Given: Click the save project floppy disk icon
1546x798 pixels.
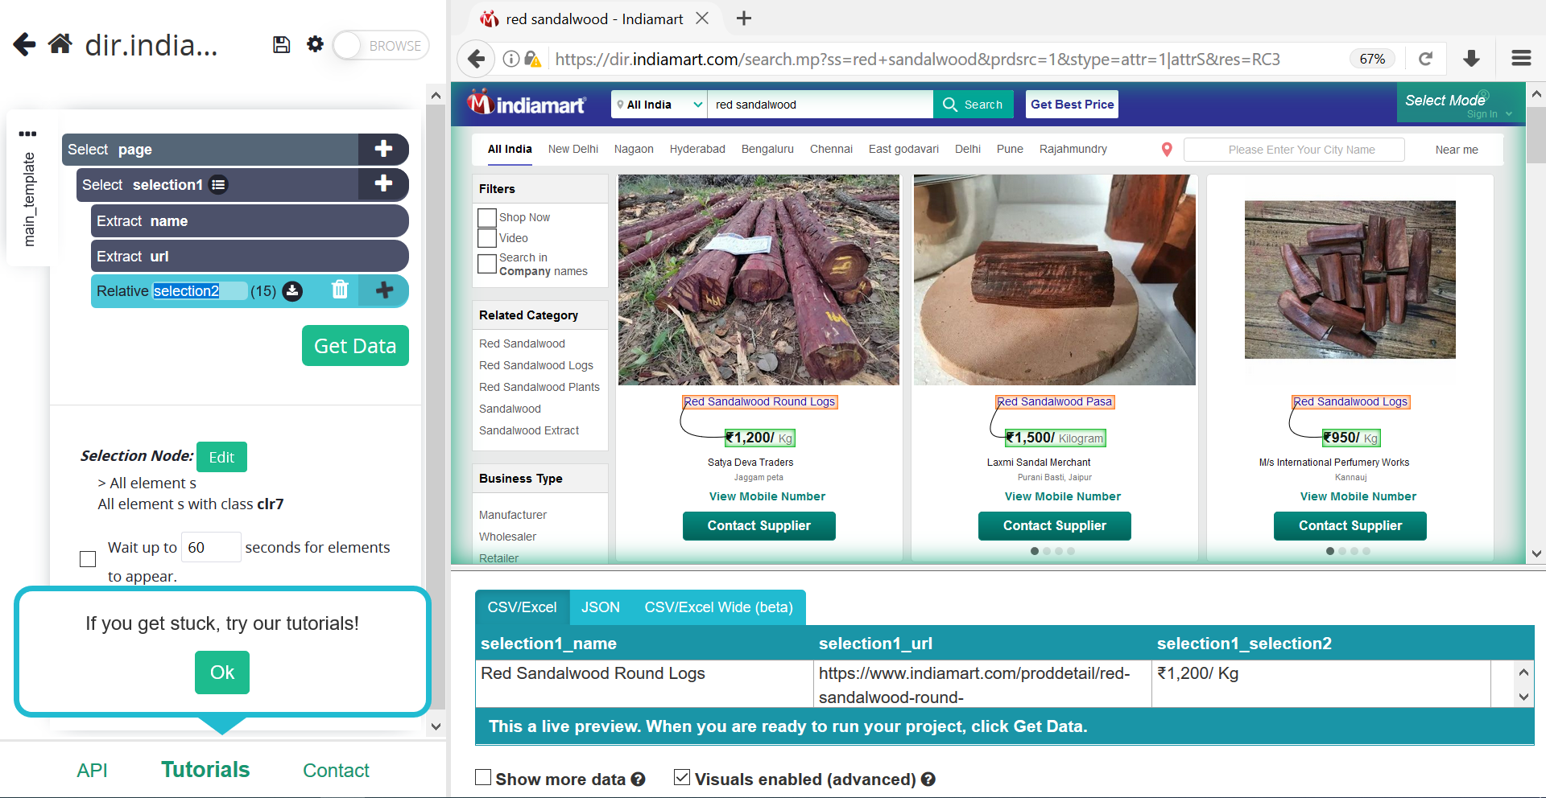Looking at the screenshot, I should click(281, 45).
